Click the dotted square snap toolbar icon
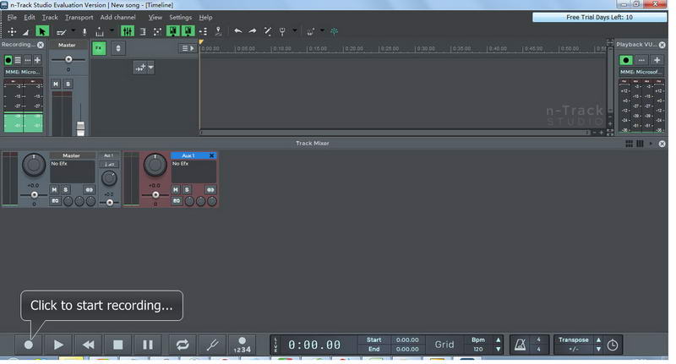The width and height of the screenshot is (676, 364). 157,31
